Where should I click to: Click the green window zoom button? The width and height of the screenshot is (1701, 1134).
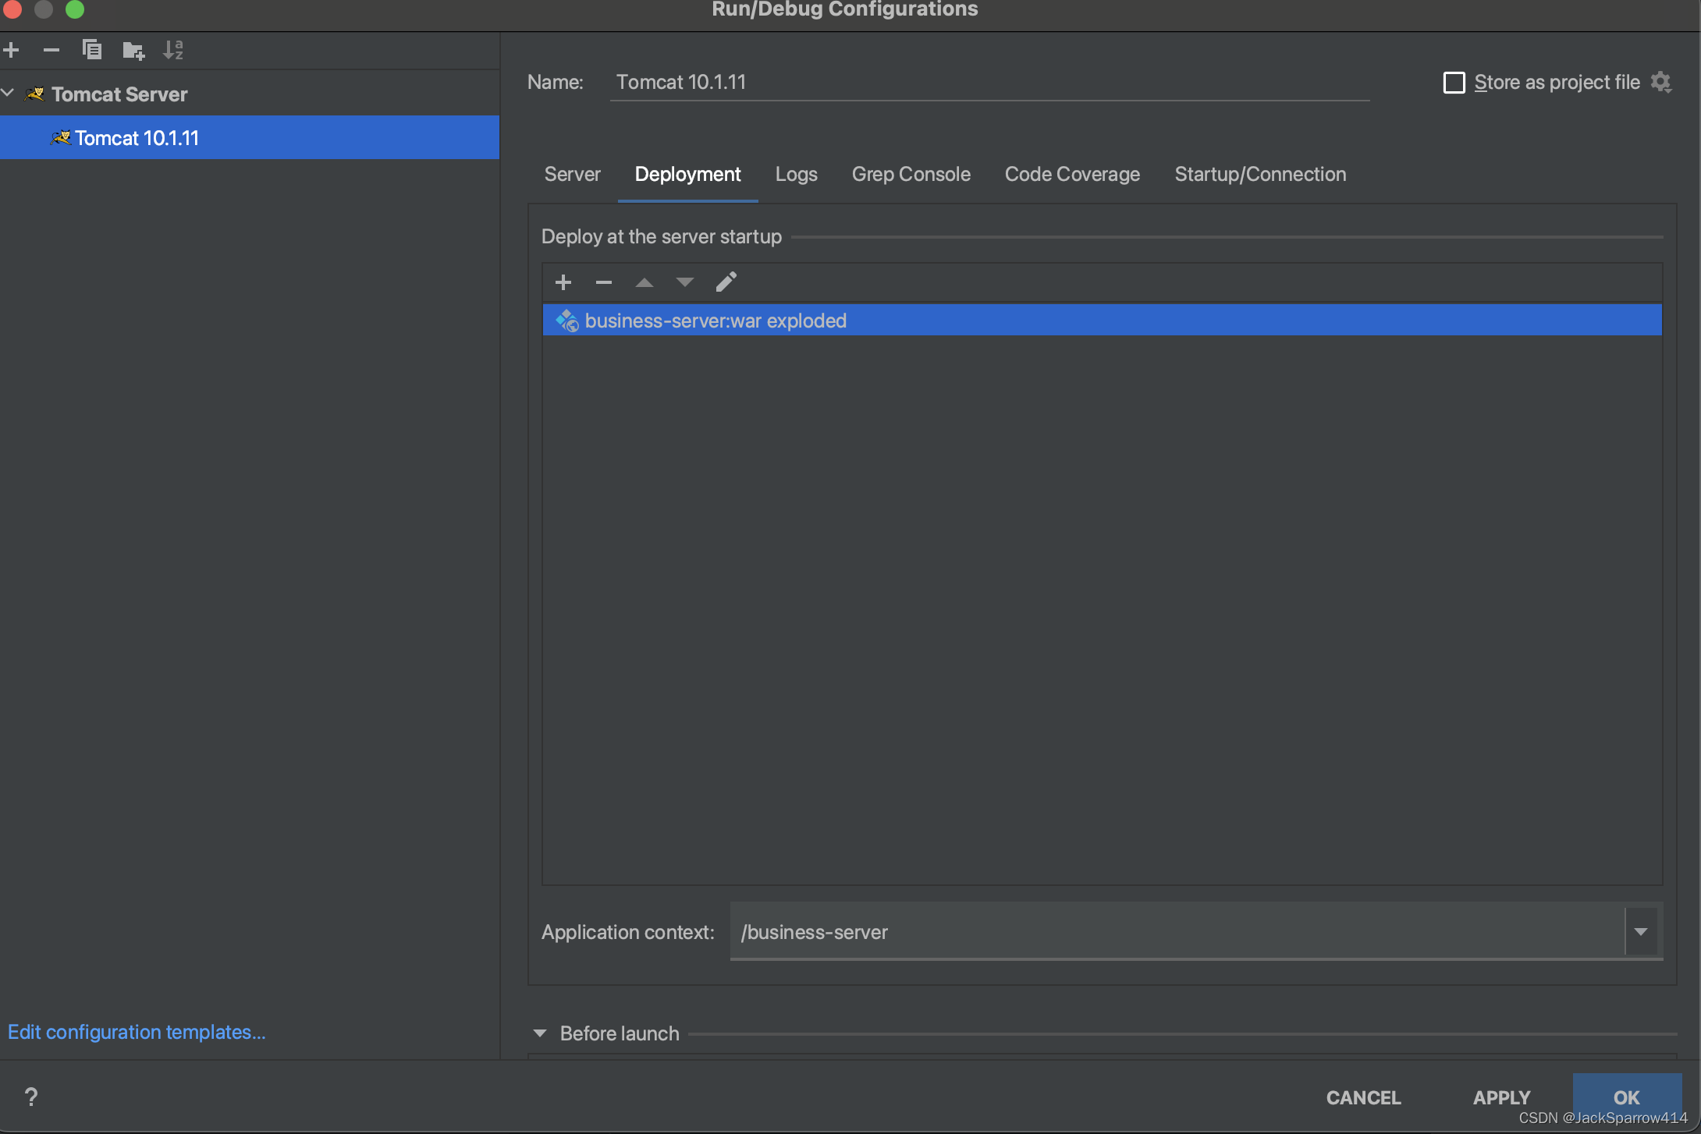pyautogui.click(x=75, y=9)
